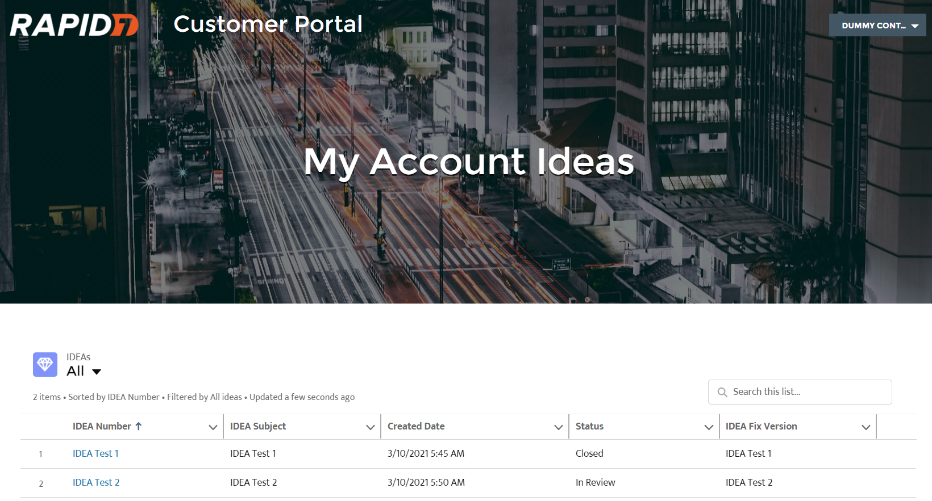
Task: Expand Status column actions chevron
Action: [709, 427]
